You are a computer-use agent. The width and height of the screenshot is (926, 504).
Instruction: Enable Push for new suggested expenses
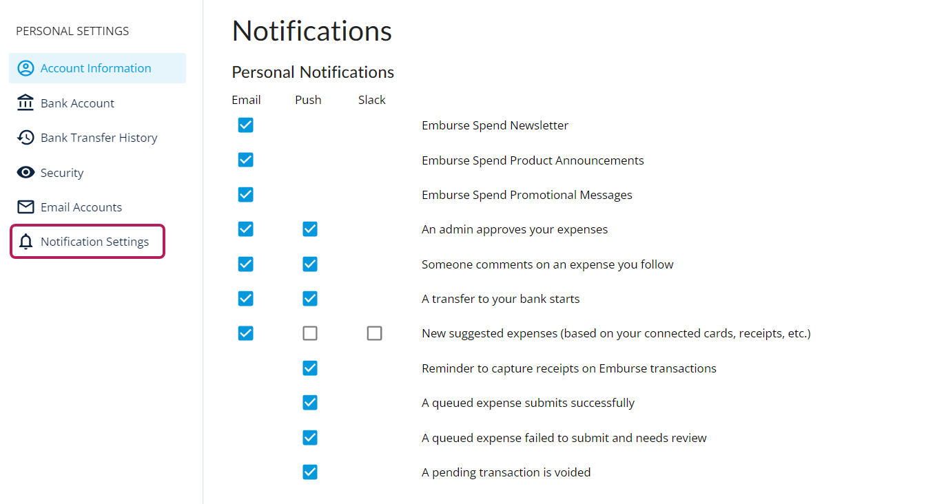(310, 333)
